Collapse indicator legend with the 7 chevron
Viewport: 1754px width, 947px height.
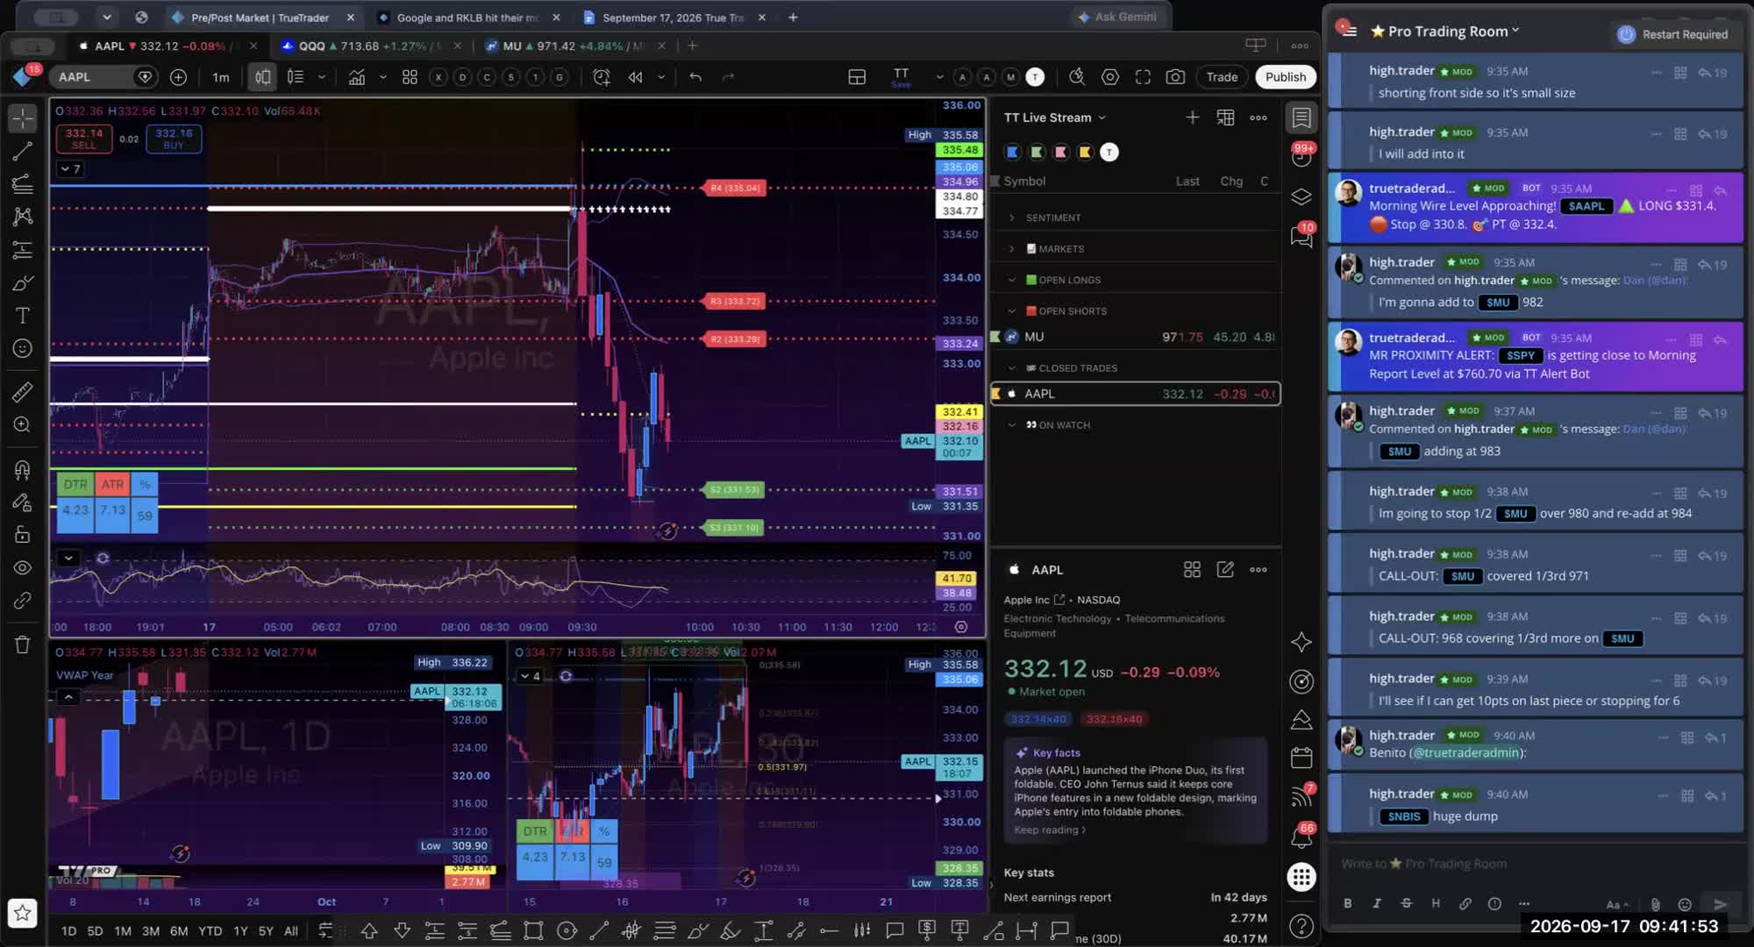click(72, 168)
